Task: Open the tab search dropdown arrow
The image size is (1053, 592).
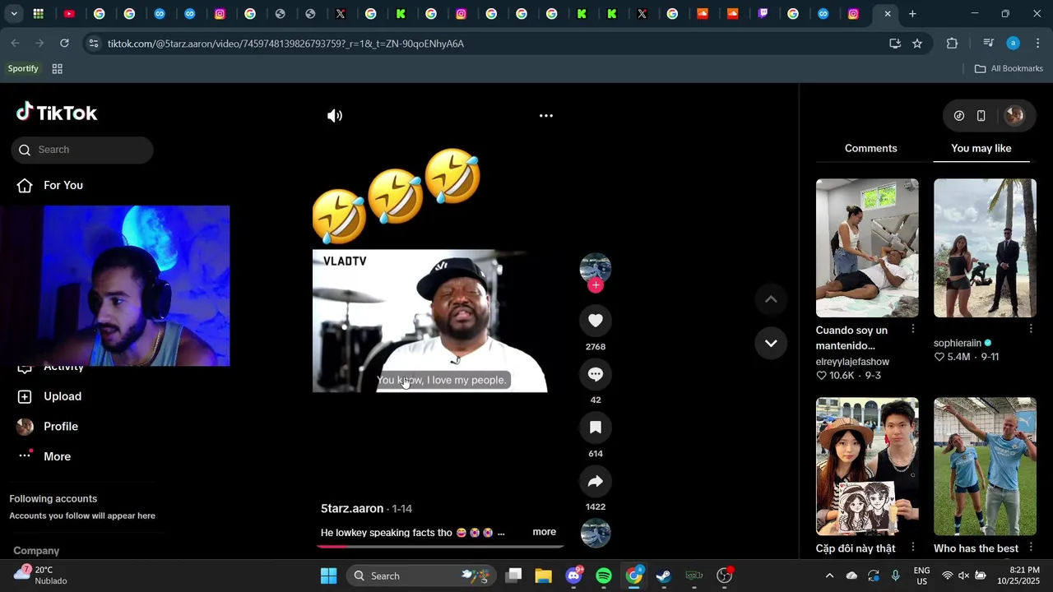Action: click(14, 14)
